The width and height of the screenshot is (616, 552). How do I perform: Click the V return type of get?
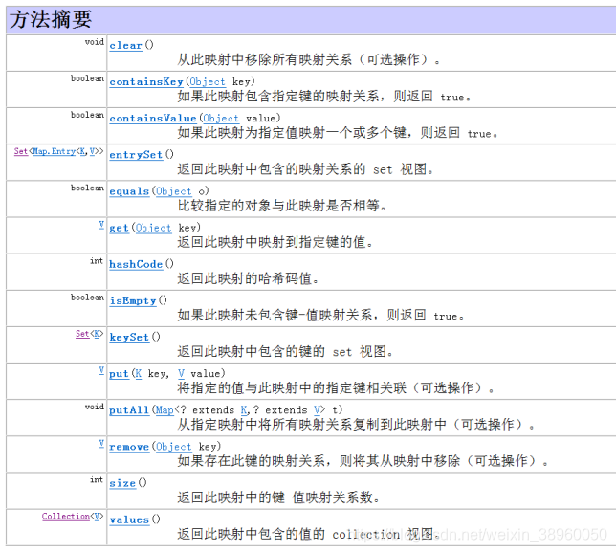[101, 225]
